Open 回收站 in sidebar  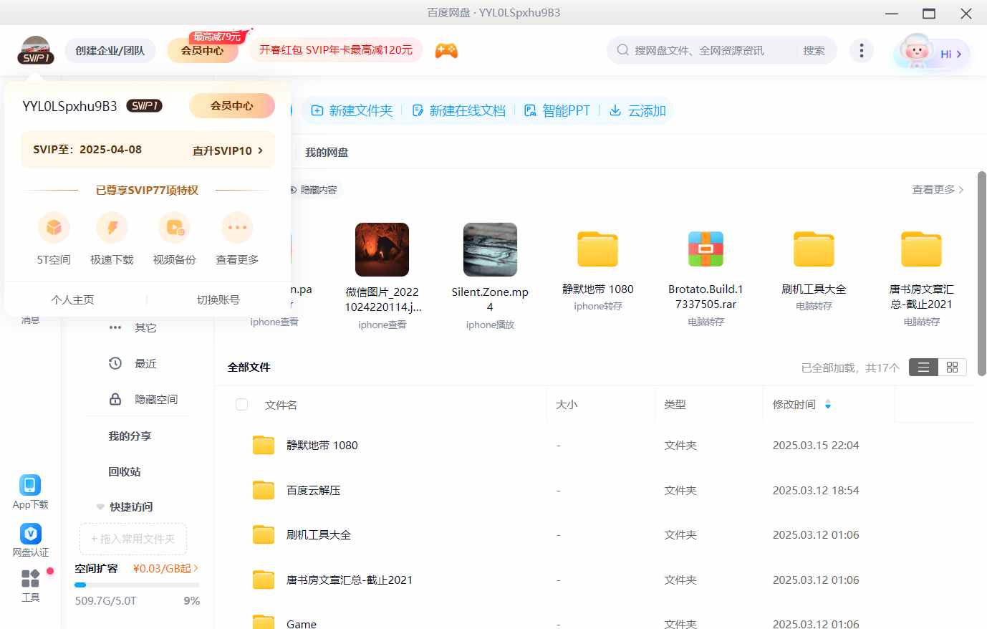pyautogui.click(x=125, y=471)
